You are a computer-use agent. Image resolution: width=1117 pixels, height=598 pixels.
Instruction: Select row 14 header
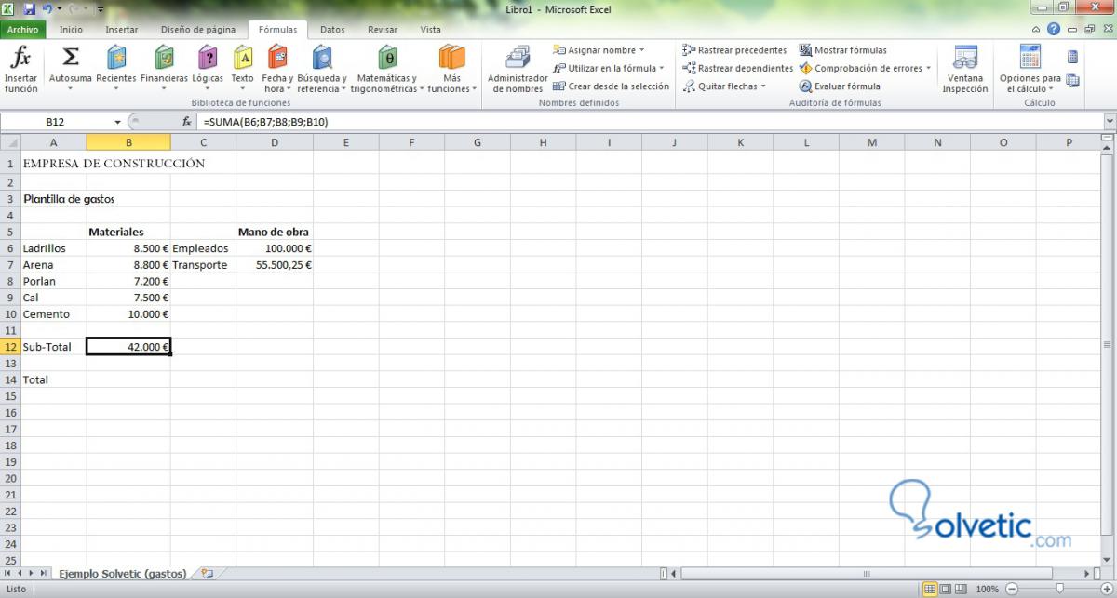[x=10, y=379]
